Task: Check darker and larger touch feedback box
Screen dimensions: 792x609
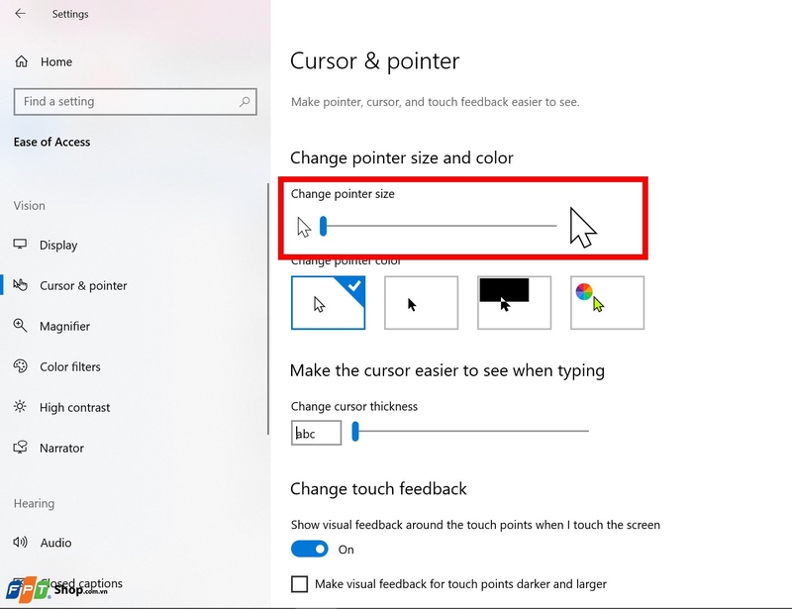Action: click(x=300, y=584)
